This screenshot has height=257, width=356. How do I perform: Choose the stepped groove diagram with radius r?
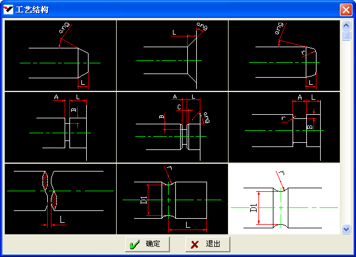(284, 127)
